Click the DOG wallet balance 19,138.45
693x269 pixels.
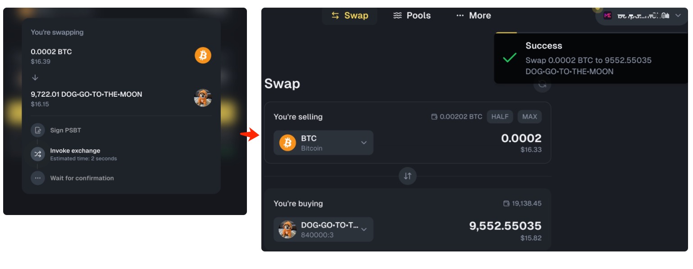click(526, 204)
